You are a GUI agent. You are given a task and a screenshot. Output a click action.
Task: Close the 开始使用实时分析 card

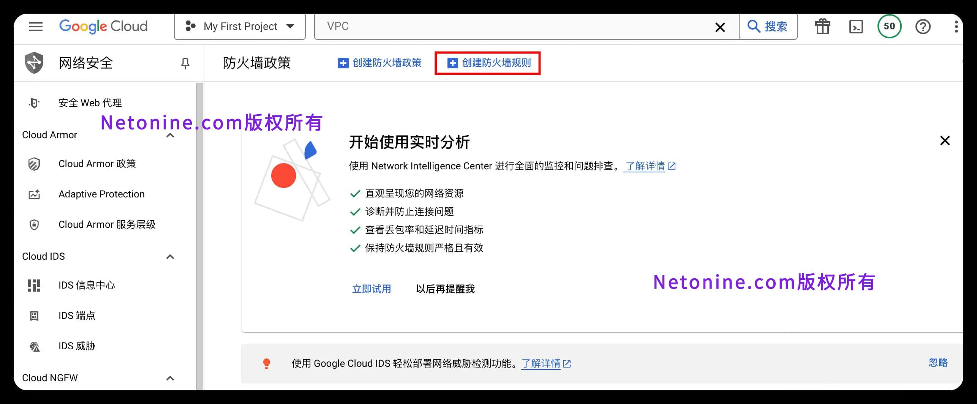pos(945,141)
